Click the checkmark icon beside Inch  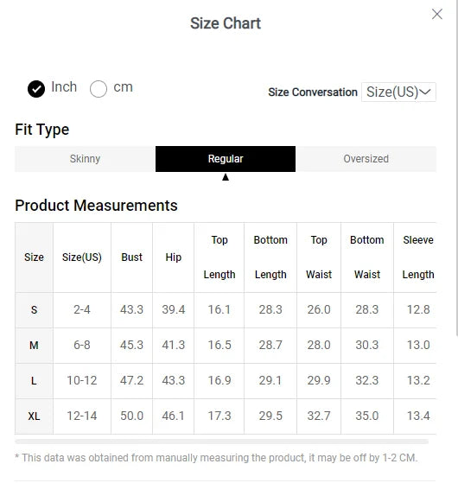pyautogui.click(x=36, y=89)
